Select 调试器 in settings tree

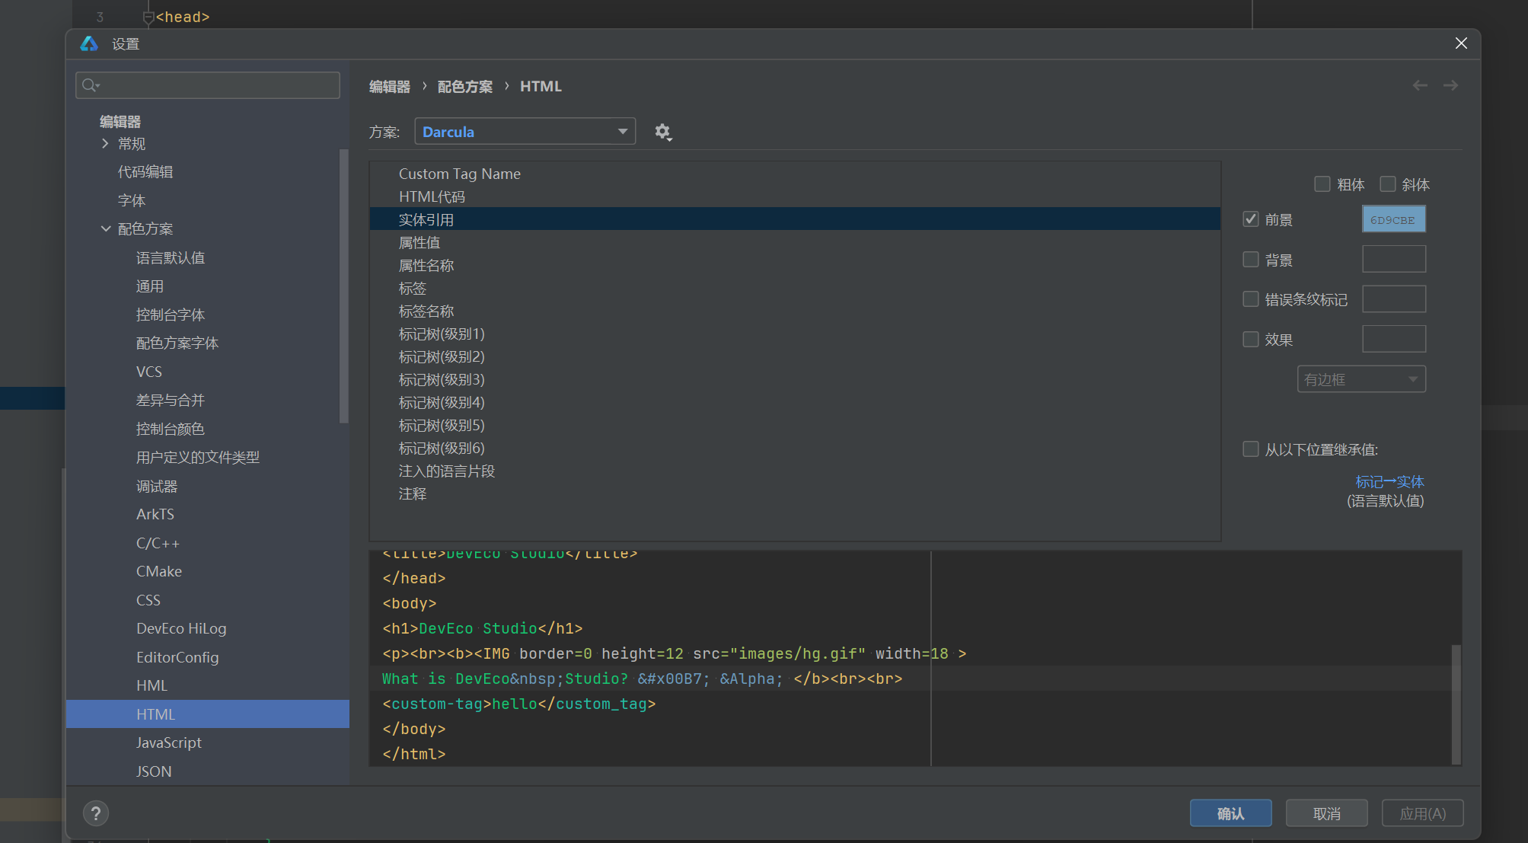coord(157,486)
